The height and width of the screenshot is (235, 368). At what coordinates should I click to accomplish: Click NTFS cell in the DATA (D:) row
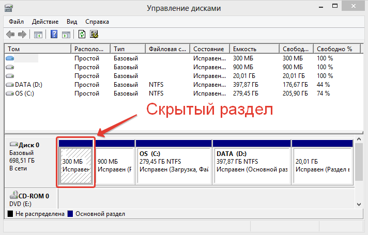tap(156, 85)
